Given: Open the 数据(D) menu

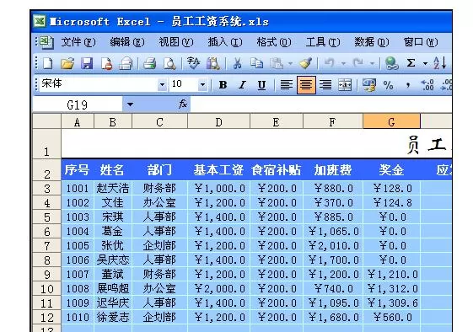Looking at the screenshot, I should [x=372, y=42].
